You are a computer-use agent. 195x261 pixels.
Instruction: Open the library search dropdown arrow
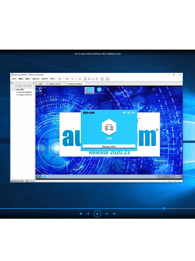click(34, 86)
